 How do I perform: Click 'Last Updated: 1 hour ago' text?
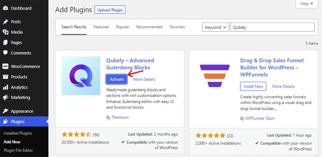[289, 135]
